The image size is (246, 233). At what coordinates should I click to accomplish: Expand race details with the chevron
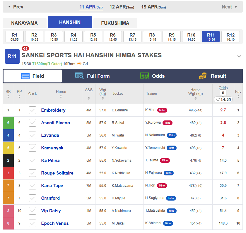click(239, 56)
